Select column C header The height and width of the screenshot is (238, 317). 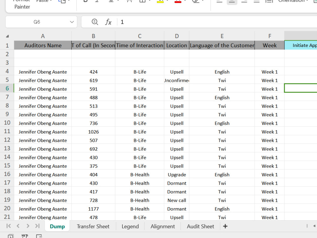coord(140,36)
